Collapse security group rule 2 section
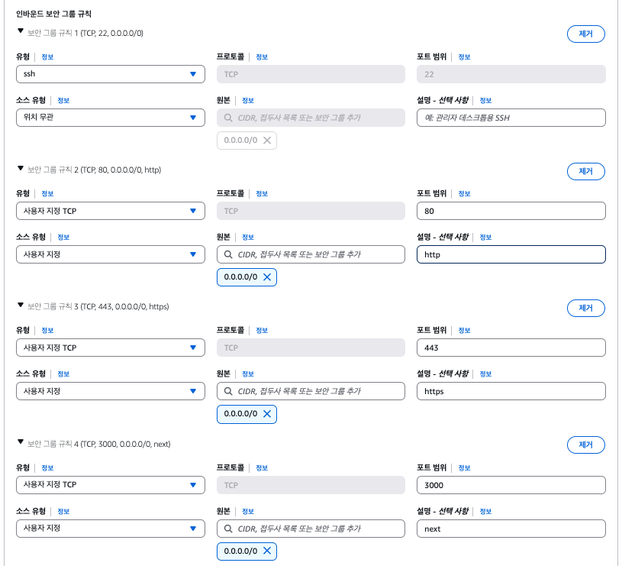Screen dimensions: 622x566 [21, 169]
